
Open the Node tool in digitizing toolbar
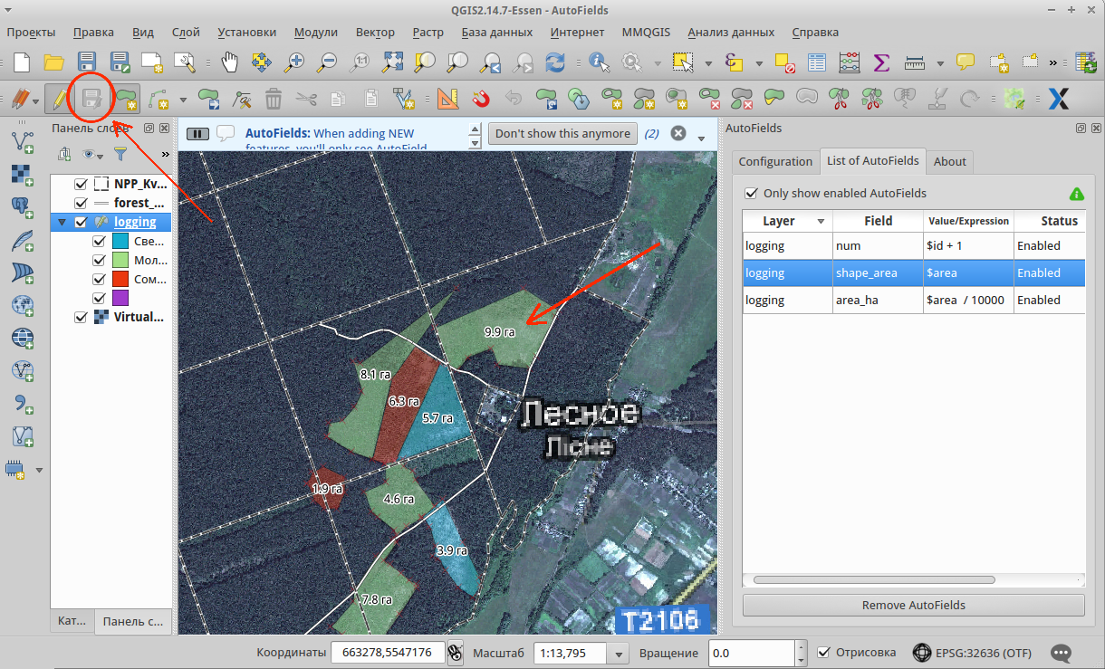(242, 98)
